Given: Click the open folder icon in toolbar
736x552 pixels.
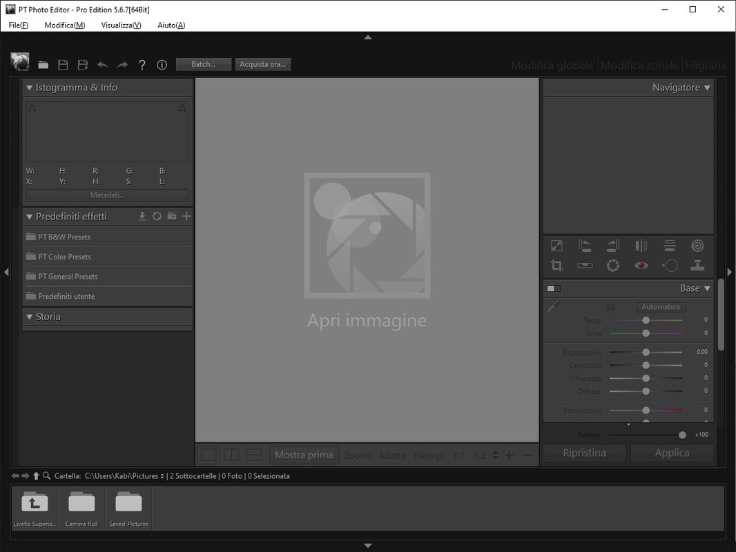Looking at the screenshot, I should (x=43, y=65).
